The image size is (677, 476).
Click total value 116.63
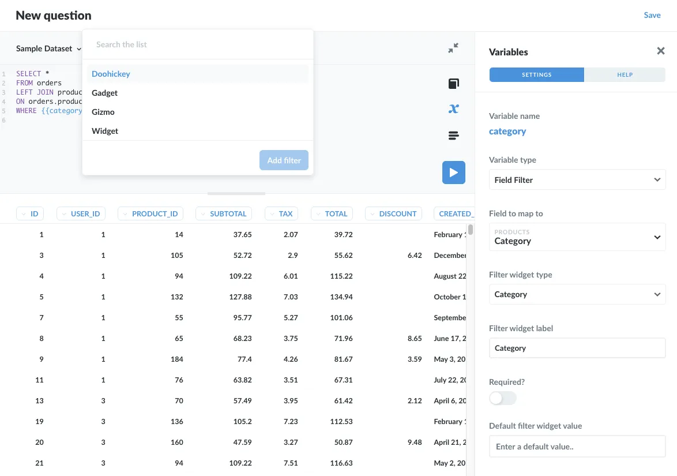[341, 463]
